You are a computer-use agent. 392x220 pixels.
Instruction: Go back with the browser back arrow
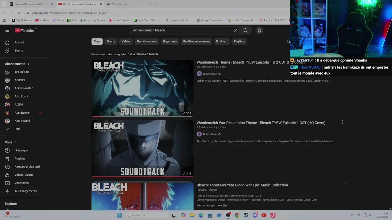(4, 13)
